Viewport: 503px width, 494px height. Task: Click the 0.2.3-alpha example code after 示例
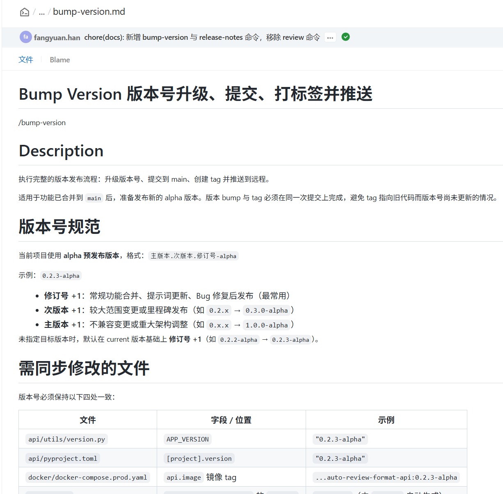(x=61, y=276)
